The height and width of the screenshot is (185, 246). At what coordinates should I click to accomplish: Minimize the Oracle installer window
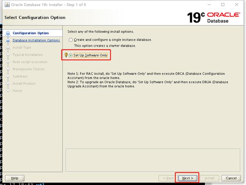(x=209, y=5)
